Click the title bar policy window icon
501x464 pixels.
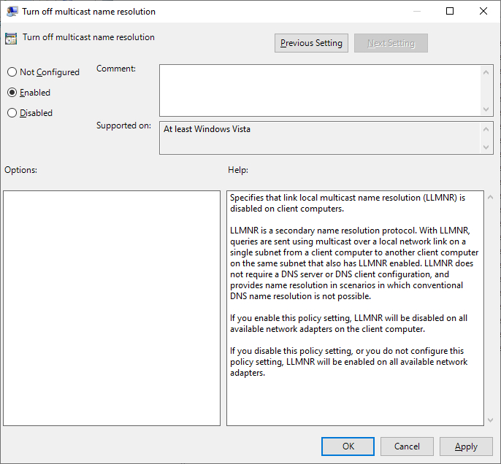12,12
